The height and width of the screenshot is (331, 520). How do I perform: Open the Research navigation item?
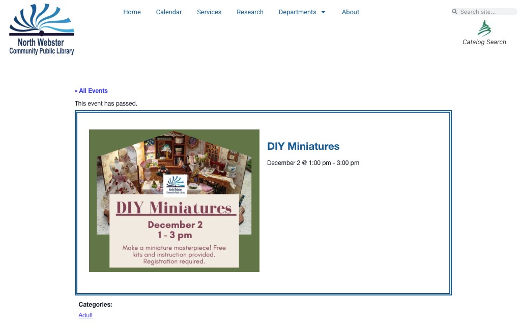point(250,12)
